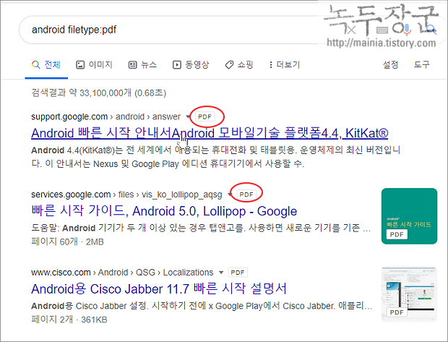Open the green Lollipop quick start guide thumbnail
Image resolution: width=448 pixels, height=342 pixels.
coord(409,216)
